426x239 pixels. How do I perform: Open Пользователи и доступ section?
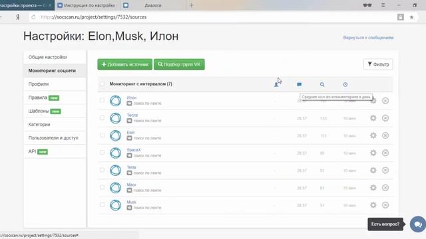(x=55, y=138)
